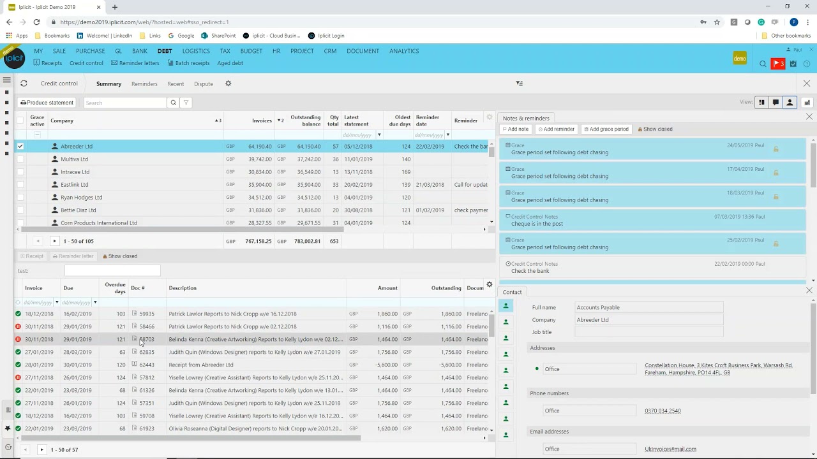817x459 pixels.
Task: Open the invoice grid column settings gear
Action: (x=490, y=285)
